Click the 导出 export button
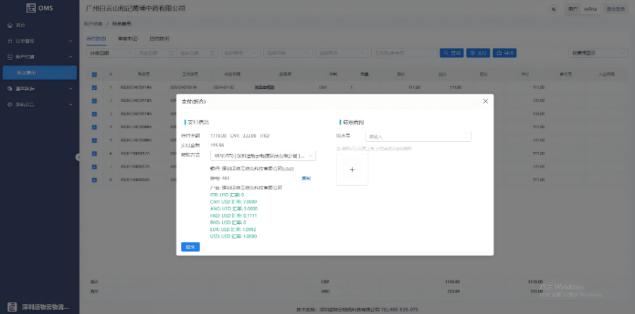Screen dimensions: 635x314 (x=504, y=53)
